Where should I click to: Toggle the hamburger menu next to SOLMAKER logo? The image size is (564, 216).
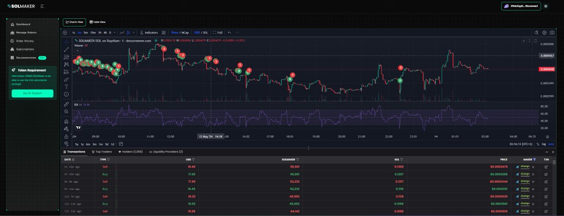(42, 7)
